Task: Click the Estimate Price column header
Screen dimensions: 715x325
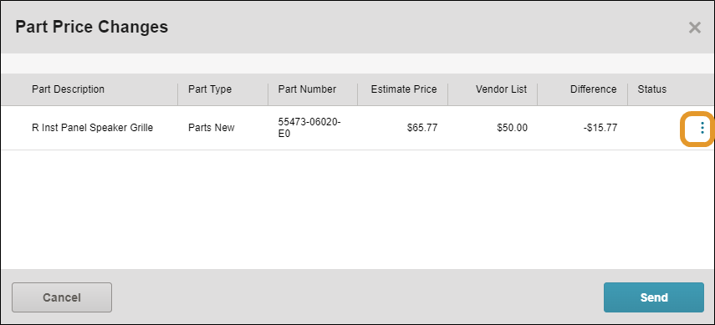Action: click(404, 89)
